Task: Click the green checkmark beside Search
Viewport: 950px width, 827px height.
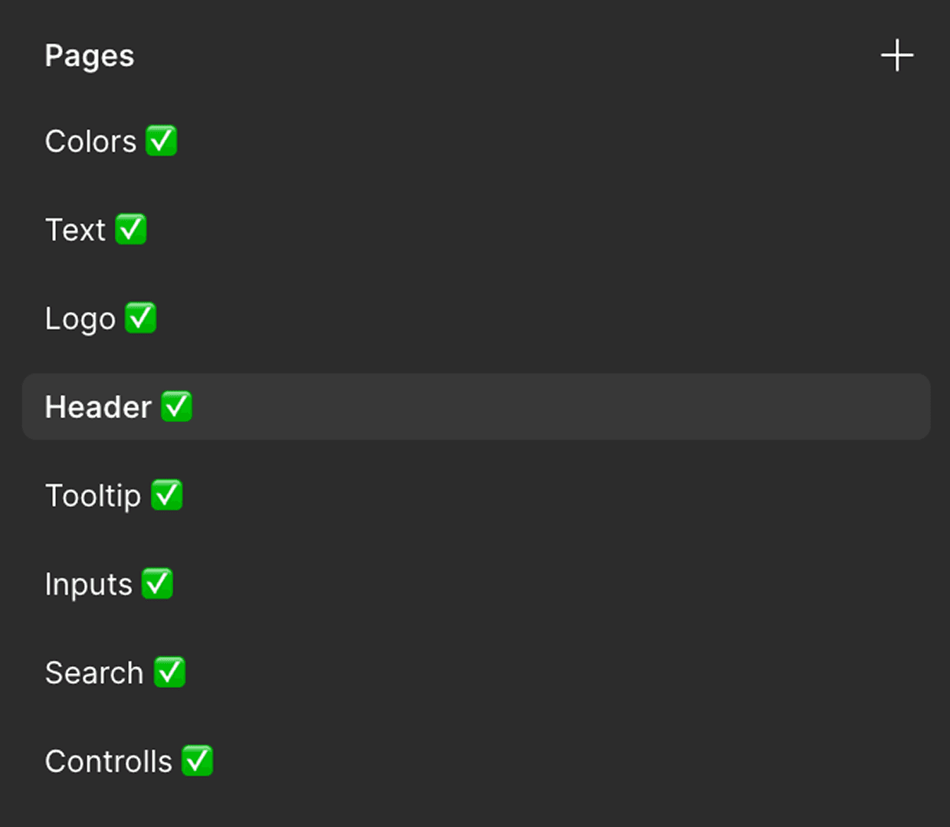Action: pyautogui.click(x=169, y=672)
